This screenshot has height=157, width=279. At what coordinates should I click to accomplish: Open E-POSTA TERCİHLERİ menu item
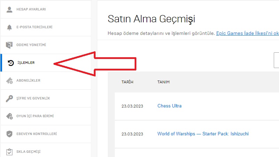click(x=46, y=27)
